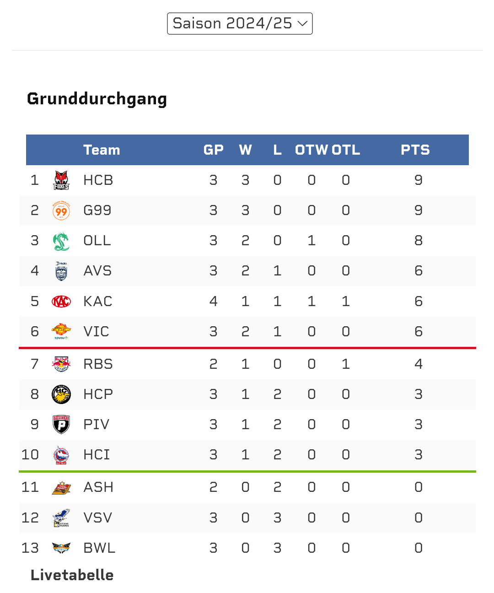Click the OTW column header
Screen dimensions: 494x593
point(311,150)
